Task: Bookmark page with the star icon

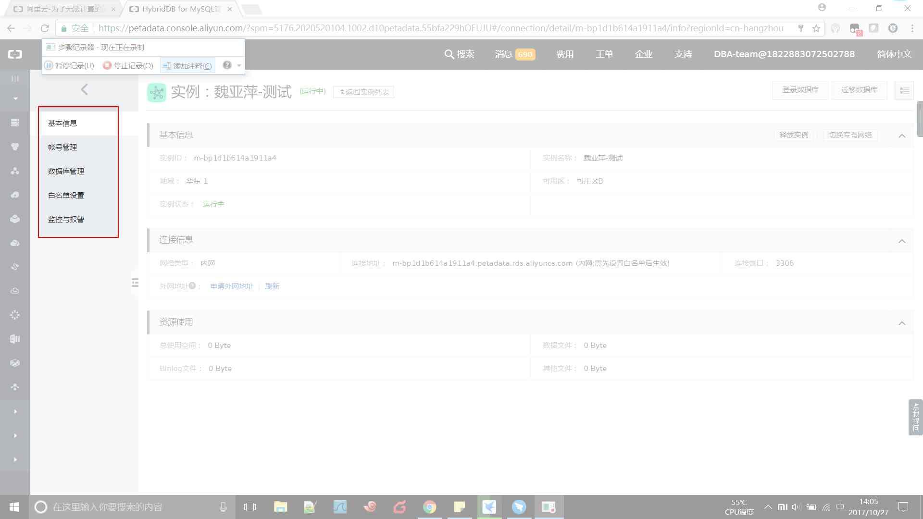Action: point(816,28)
